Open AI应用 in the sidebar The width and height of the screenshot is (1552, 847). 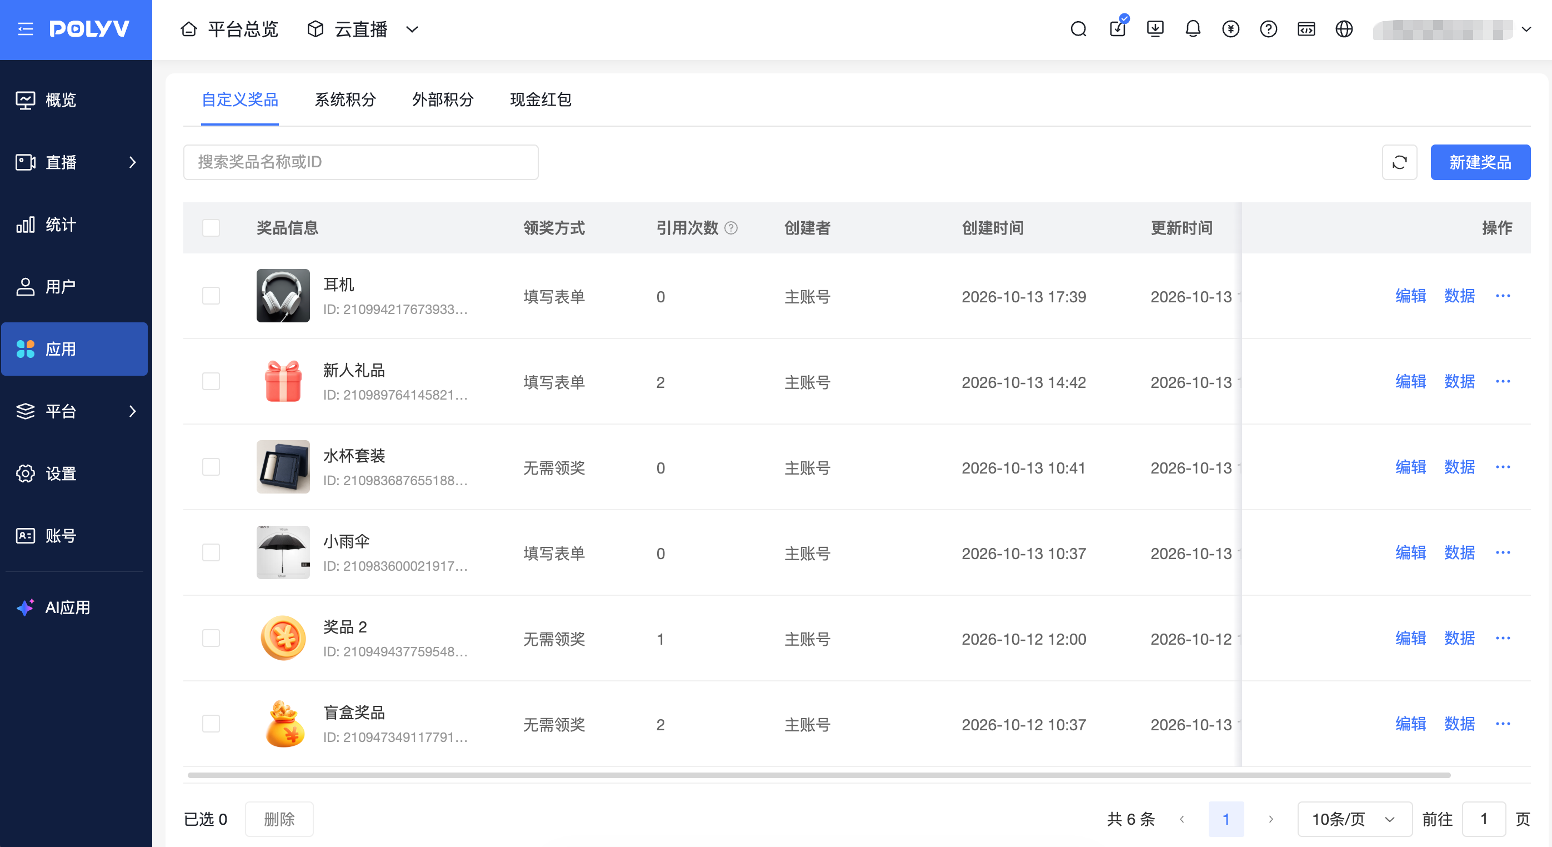74,607
